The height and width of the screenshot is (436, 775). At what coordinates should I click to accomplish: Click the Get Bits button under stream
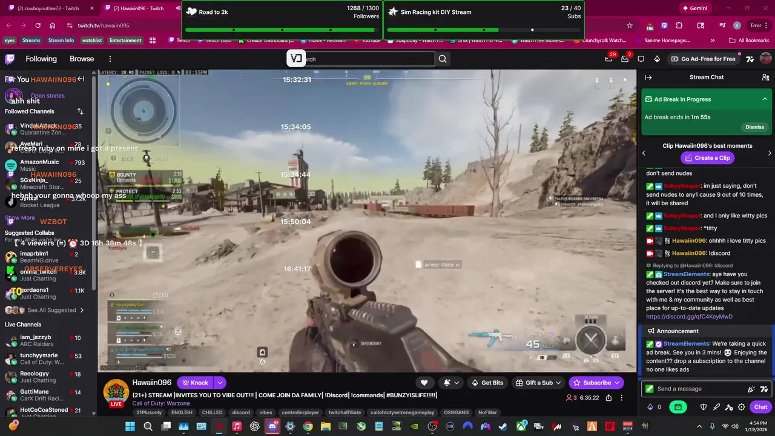click(x=487, y=383)
